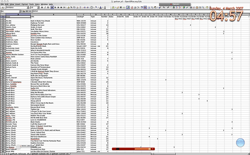Screen dimensions: 250x155
Task: Click the delete decimal place icon
Action: tap(80, 7)
